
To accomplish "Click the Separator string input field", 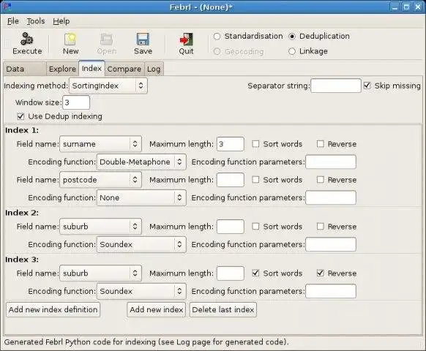I will [x=336, y=86].
